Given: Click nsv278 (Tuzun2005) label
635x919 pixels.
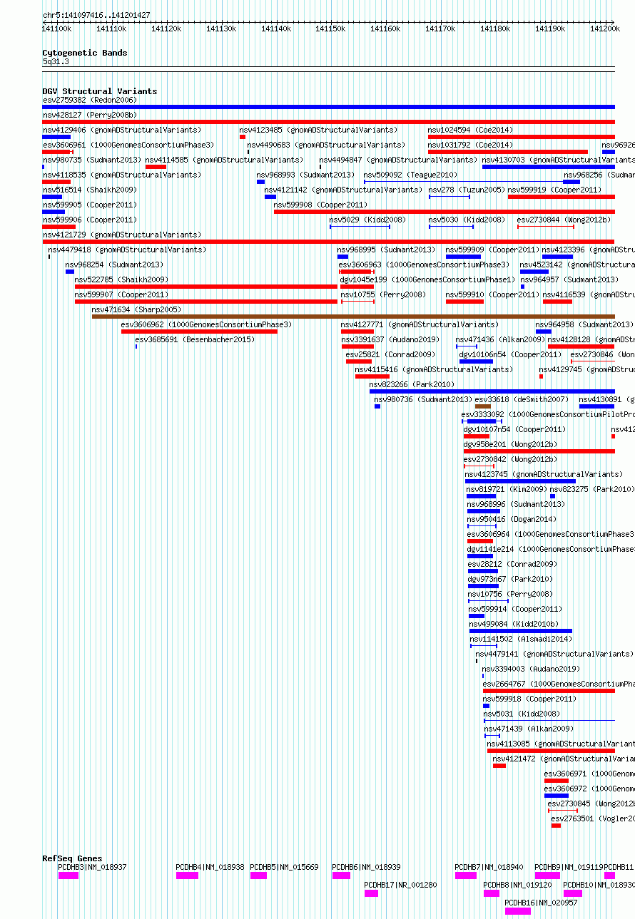Looking at the screenshot, I should coord(467,190).
